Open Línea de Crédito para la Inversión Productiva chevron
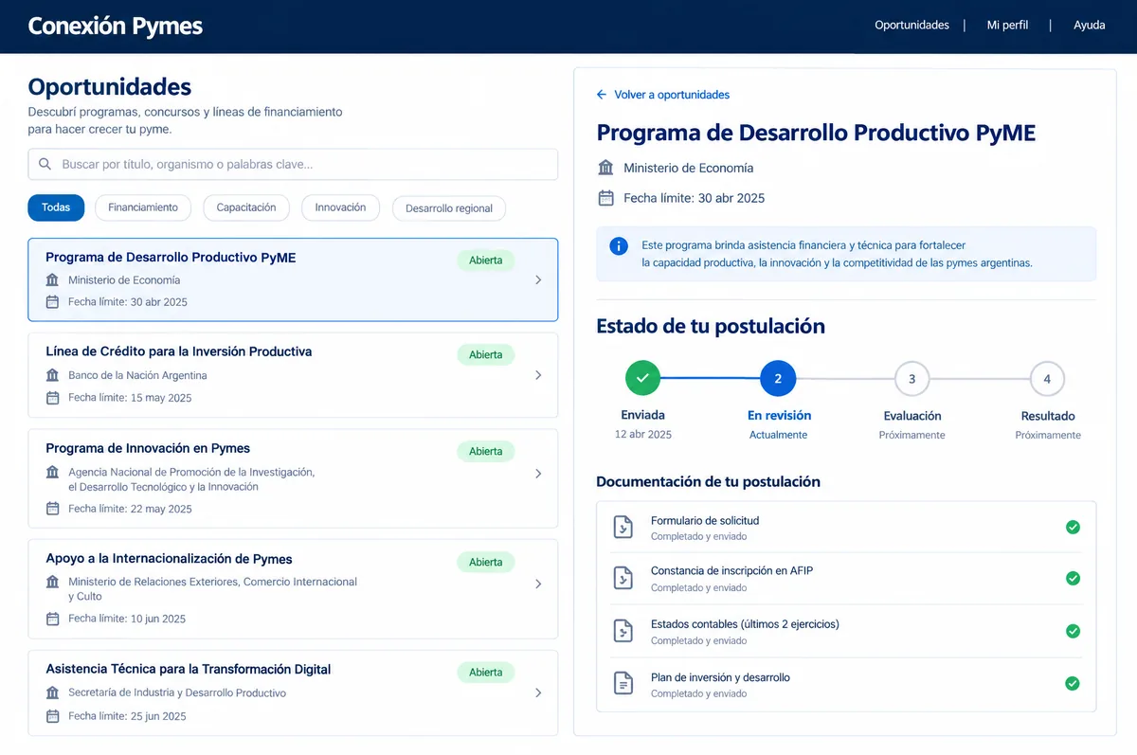Viewport: 1137px width, 755px height. 538,375
